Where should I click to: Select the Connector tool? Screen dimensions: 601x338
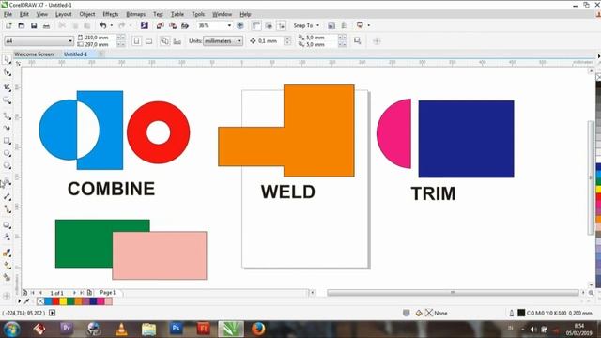(7, 209)
